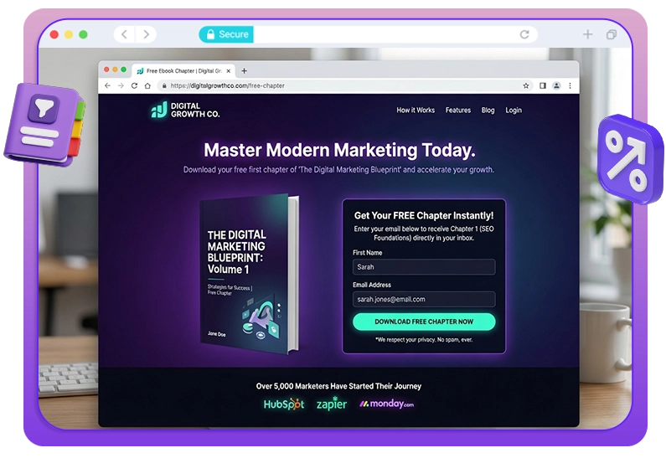This screenshot has width=666, height=458.
Task: Open the Features nav link
Action: (458, 111)
